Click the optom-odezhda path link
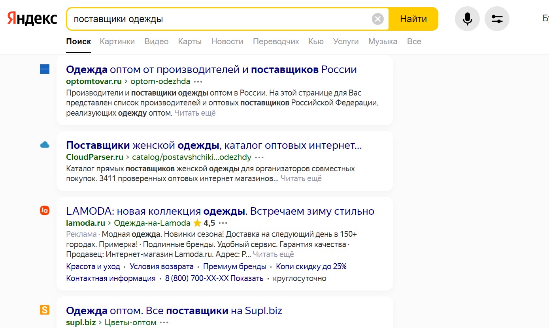 coord(160,82)
